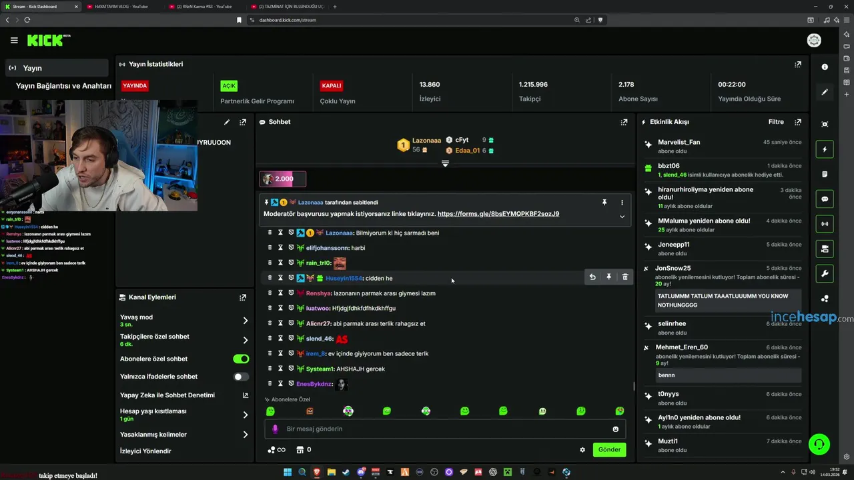Open the forms.gle moderator application link
The width and height of the screenshot is (854, 480).
coord(498,214)
